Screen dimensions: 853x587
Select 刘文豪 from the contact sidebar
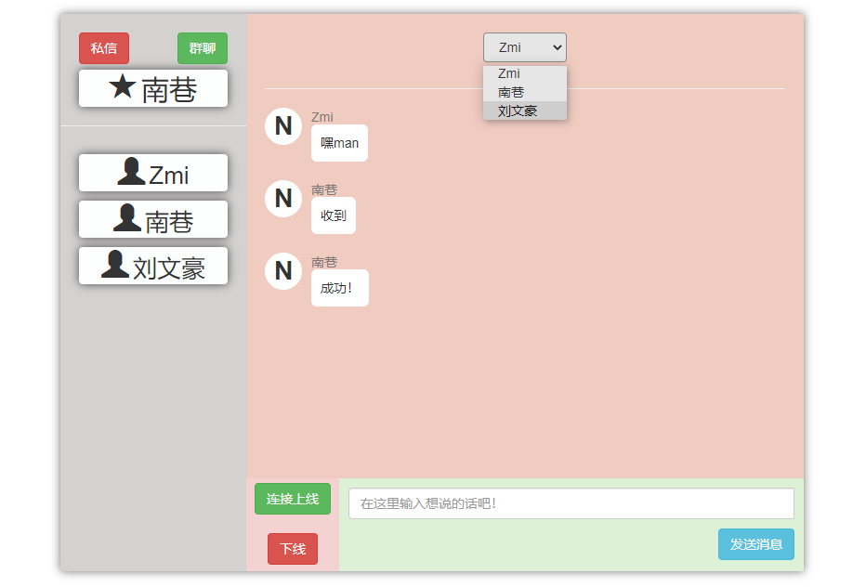152,266
